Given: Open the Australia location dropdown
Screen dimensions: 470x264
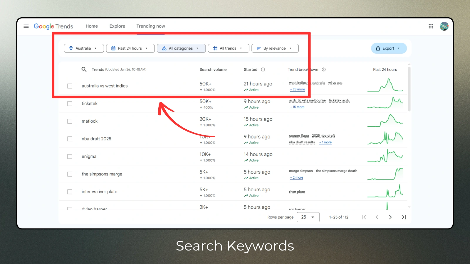Looking at the screenshot, I should point(84,48).
